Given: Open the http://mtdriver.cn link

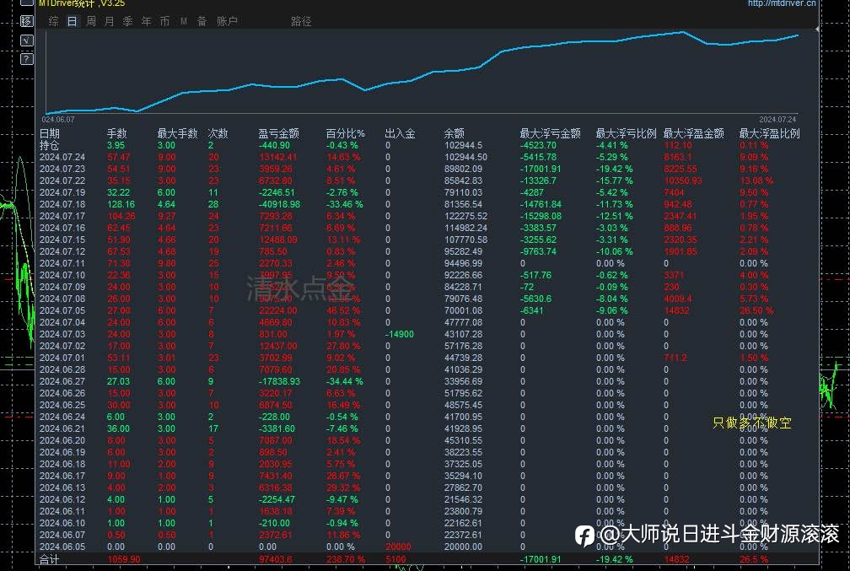Looking at the screenshot, I should point(781,3).
